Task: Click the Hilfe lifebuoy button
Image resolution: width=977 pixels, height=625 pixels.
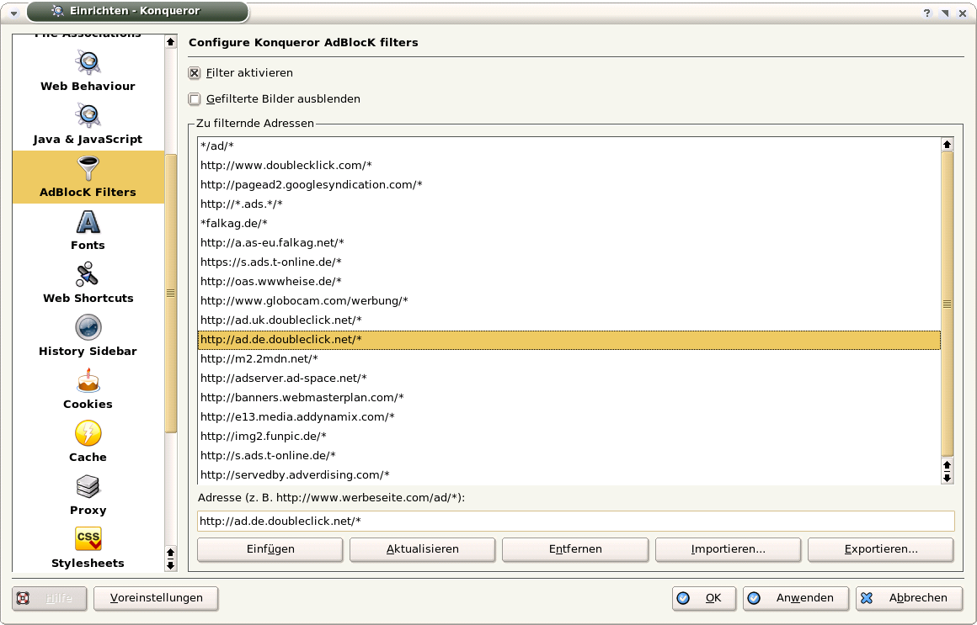Action: click(x=49, y=598)
